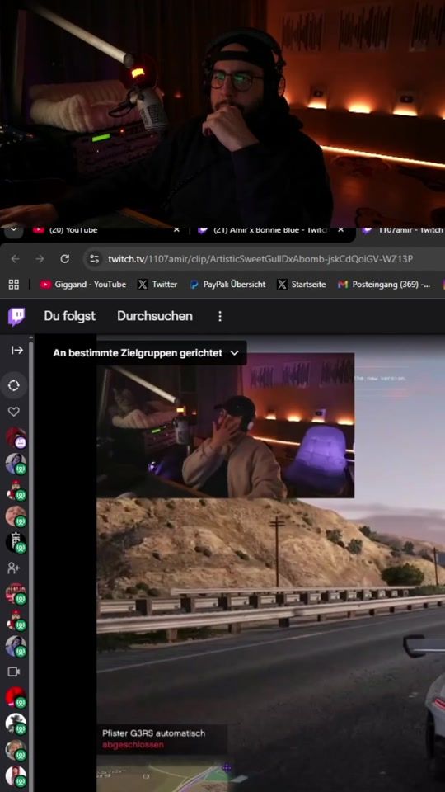Viewport: 445px width, 792px height.
Task: Expand the Twitch sidebar with the arrow
Action: point(17,350)
